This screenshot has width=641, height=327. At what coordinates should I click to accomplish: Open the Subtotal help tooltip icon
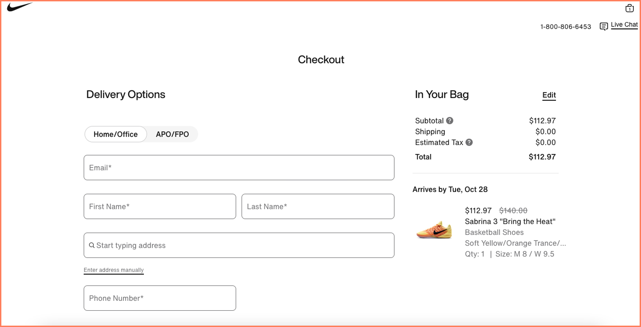pos(450,121)
